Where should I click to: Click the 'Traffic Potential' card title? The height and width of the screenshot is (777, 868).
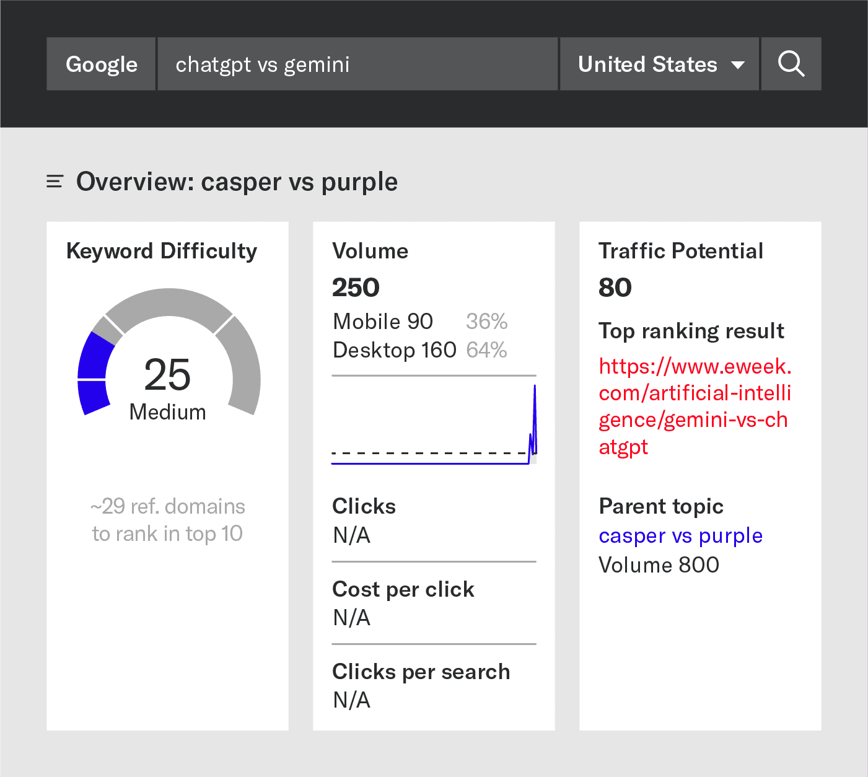coord(681,251)
